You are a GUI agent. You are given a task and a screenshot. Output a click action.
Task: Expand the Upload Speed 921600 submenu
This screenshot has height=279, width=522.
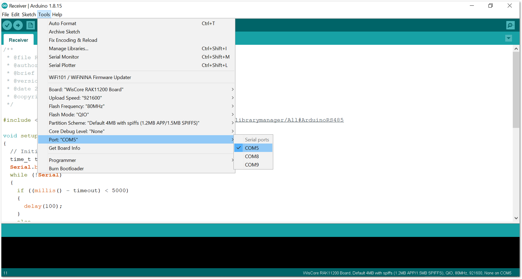click(x=136, y=98)
